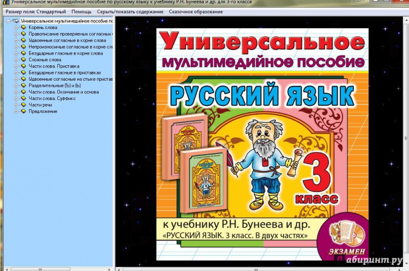Open the Сказочное образование menu
The image size is (409, 271).
click(x=196, y=12)
